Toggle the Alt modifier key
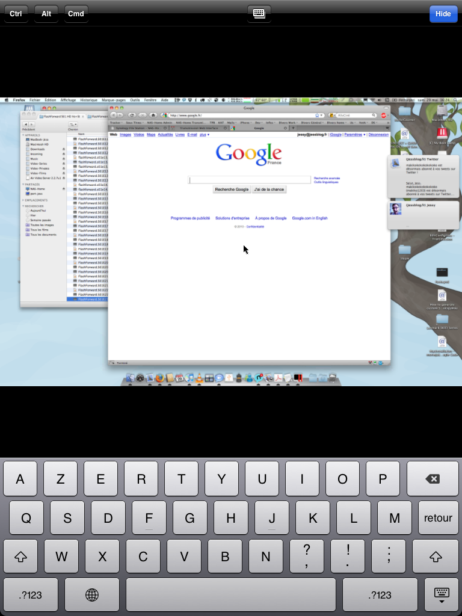 click(46, 13)
